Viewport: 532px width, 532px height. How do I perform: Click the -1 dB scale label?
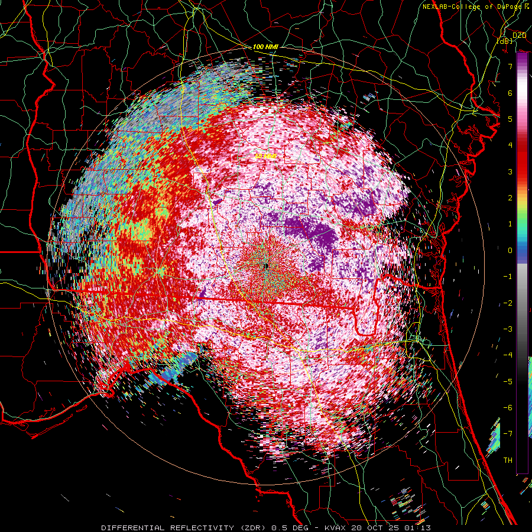(x=508, y=277)
